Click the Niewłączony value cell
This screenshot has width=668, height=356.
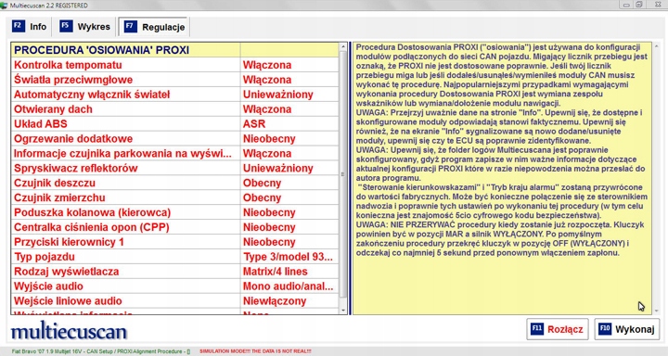(289, 301)
